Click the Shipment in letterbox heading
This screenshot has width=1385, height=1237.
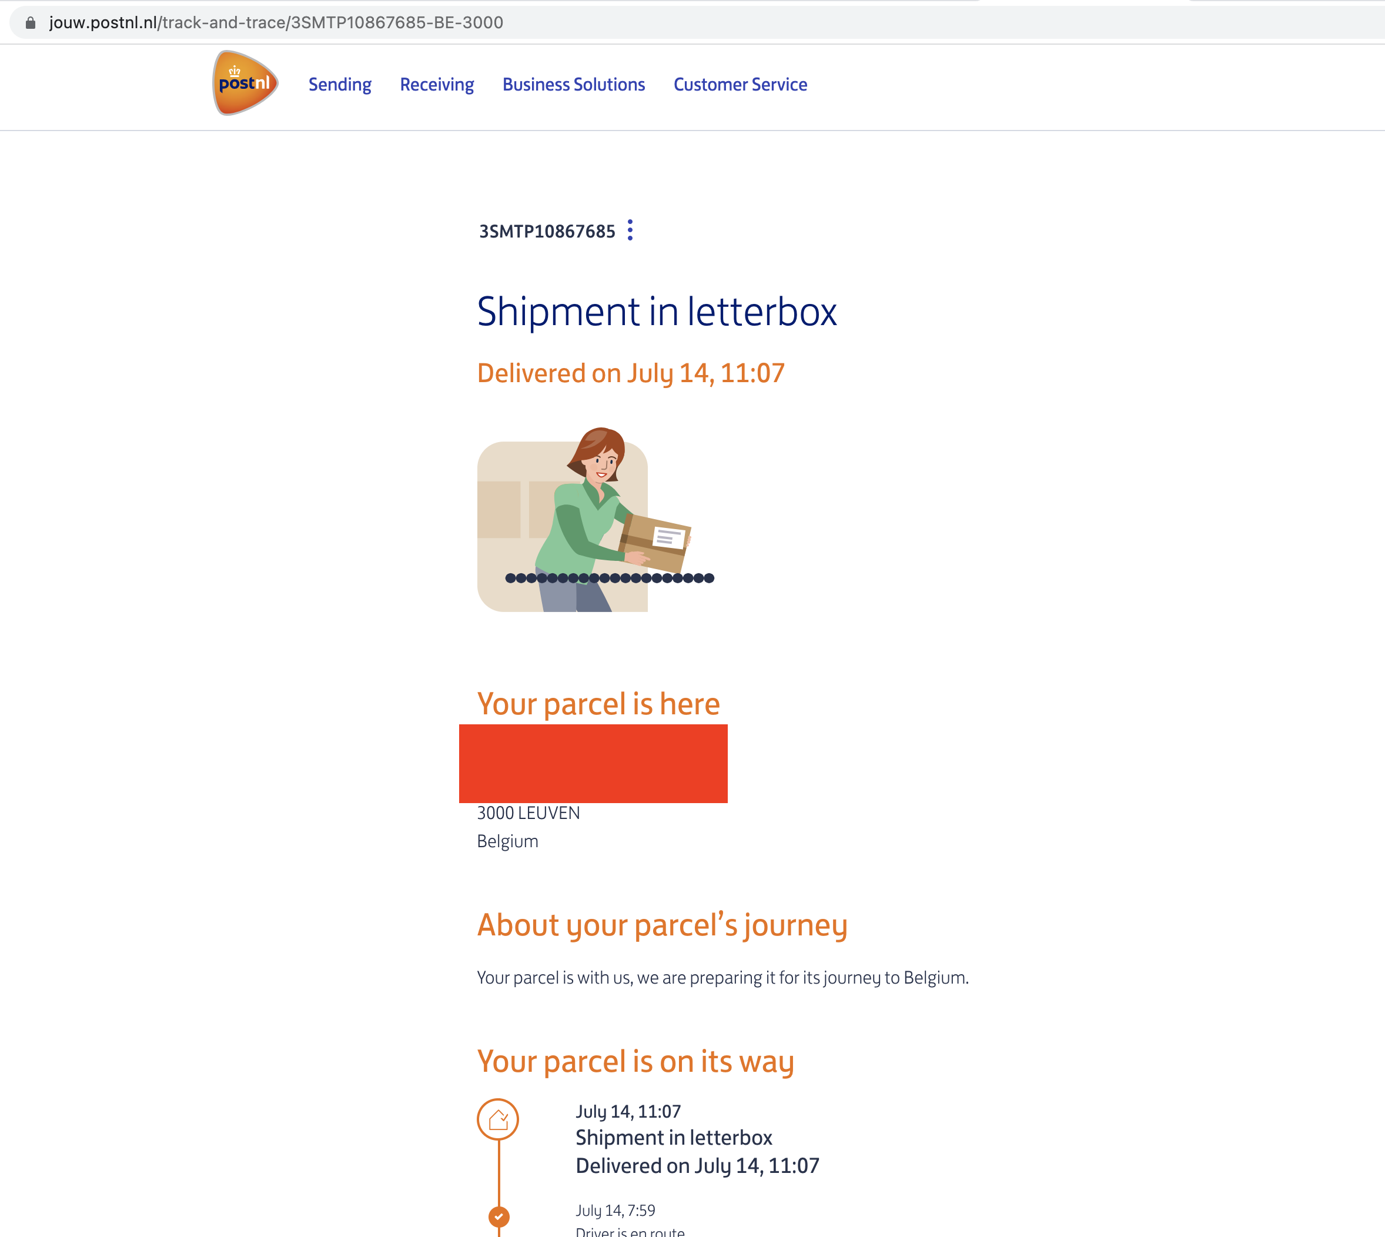[x=657, y=312]
